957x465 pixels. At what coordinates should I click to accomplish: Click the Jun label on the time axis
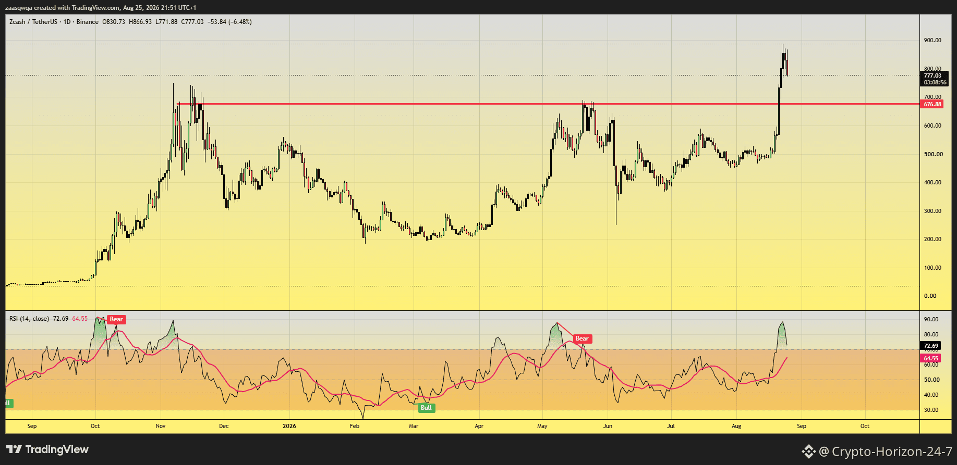[x=608, y=426]
